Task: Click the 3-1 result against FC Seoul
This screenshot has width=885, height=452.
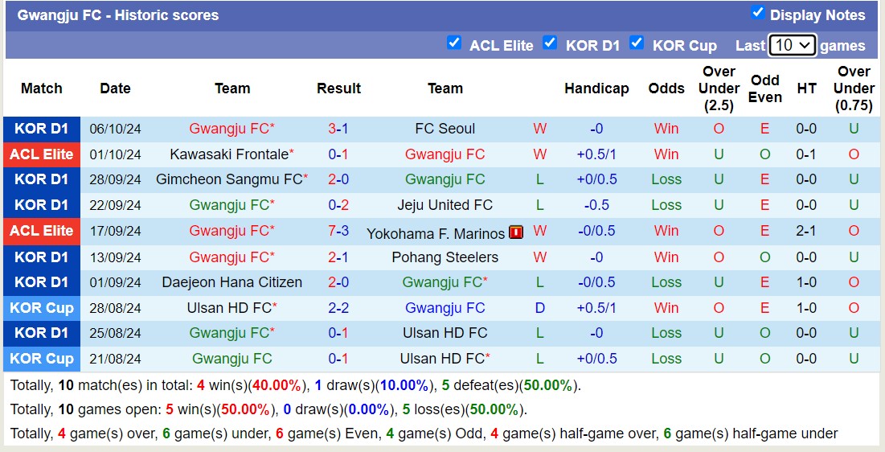Action: click(338, 129)
